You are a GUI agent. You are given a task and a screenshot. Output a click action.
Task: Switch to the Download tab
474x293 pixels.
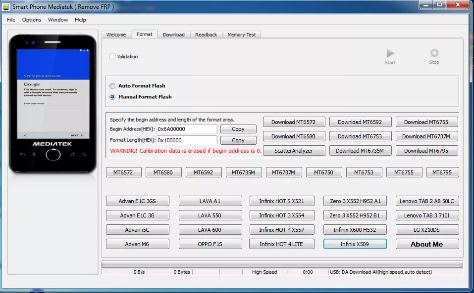tap(174, 34)
